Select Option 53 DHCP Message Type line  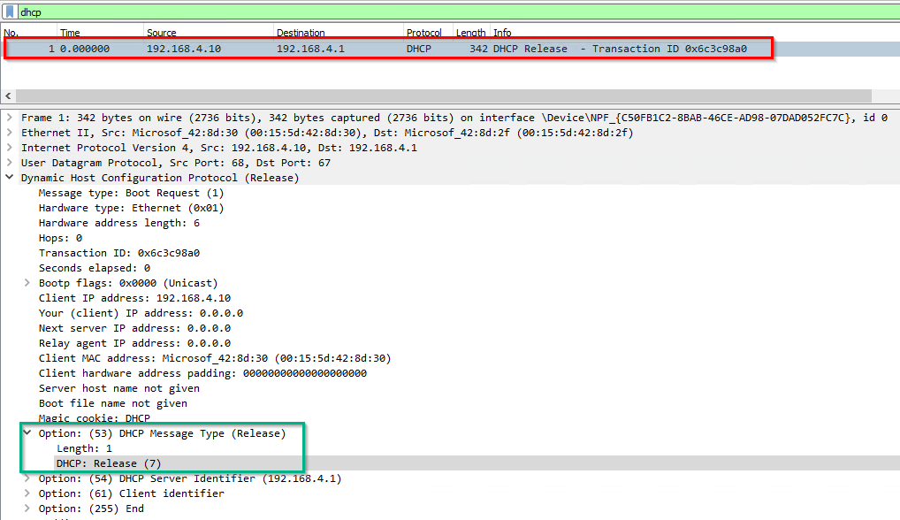[162, 433]
